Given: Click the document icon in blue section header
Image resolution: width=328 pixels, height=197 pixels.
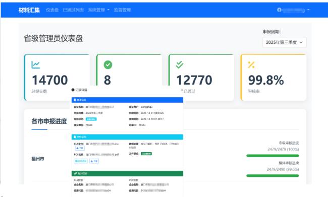Looking at the screenshot, I should point(75,100).
